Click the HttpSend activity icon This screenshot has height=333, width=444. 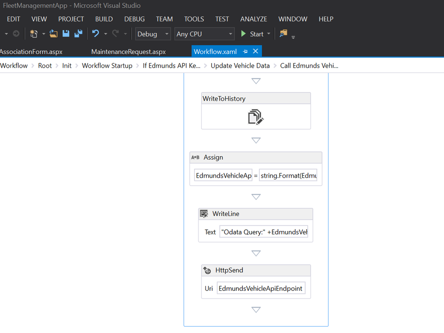coord(207,270)
